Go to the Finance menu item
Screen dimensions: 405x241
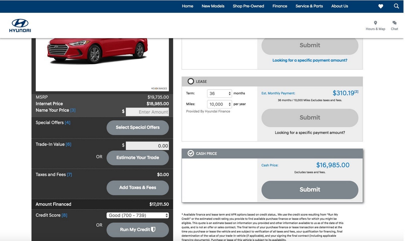pos(279,6)
